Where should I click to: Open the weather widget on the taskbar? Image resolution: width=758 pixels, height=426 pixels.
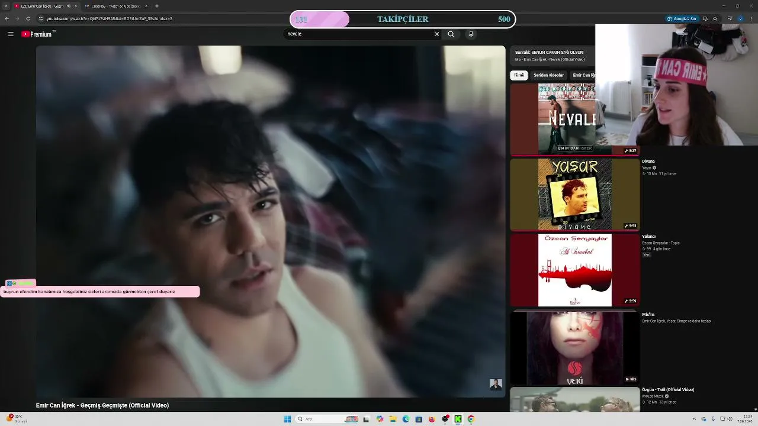point(17,419)
